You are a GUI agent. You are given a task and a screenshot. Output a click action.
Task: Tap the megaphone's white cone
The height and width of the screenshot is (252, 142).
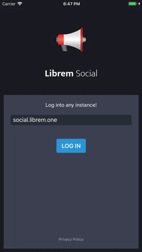pos(72,39)
